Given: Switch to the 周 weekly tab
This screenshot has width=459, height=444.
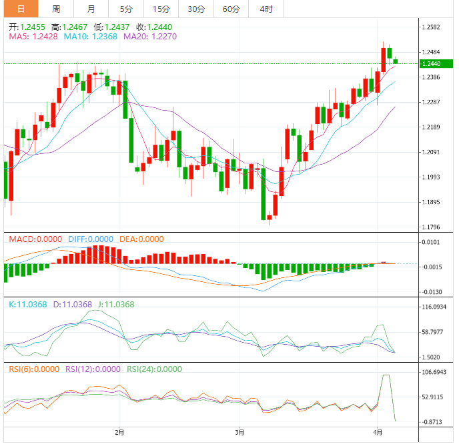Looking at the screenshot, I should coord(56,9).
